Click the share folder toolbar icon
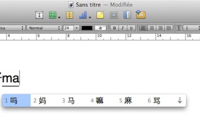 coord(141,14)
